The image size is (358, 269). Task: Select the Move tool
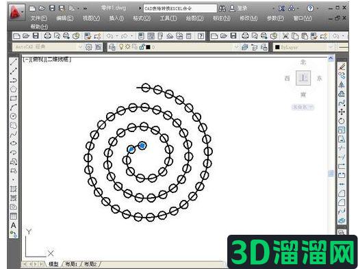pyautogui.click(x=342, y=112)
